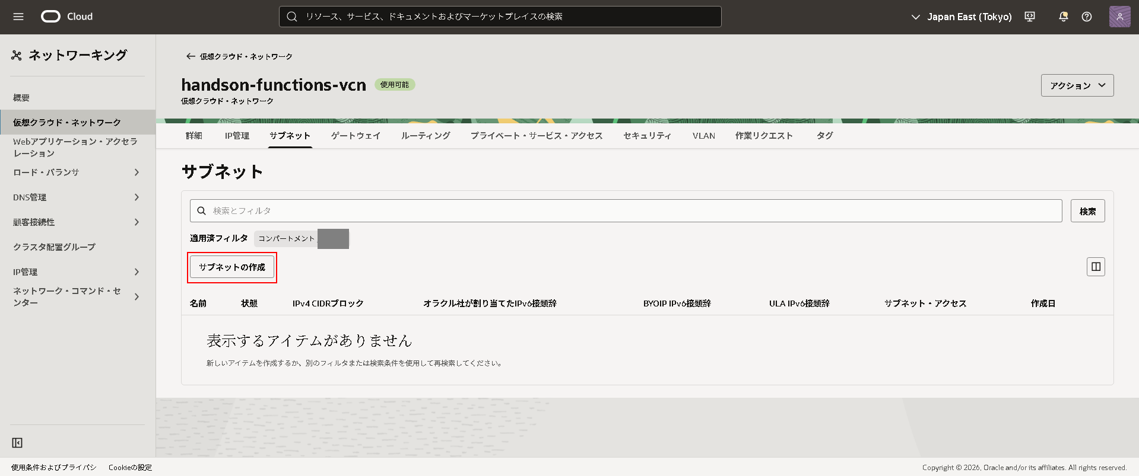Open the ルーティング tab
The height and width of the screenshot is (476, 1139).
pyautogui.click(x=426, y=136)
